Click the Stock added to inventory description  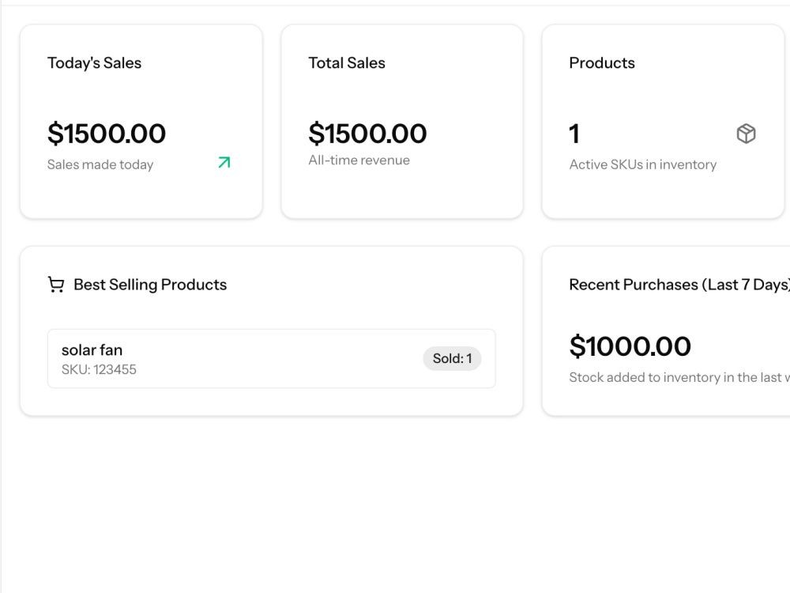[679, 377]
